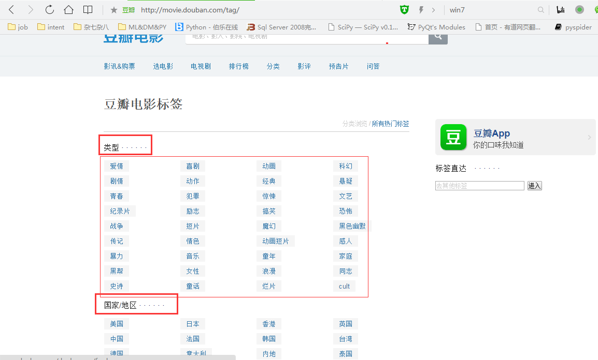Screen dimensions: 598x360
Task: Open 问答 navigation item
Action: (x=373, y=66)
